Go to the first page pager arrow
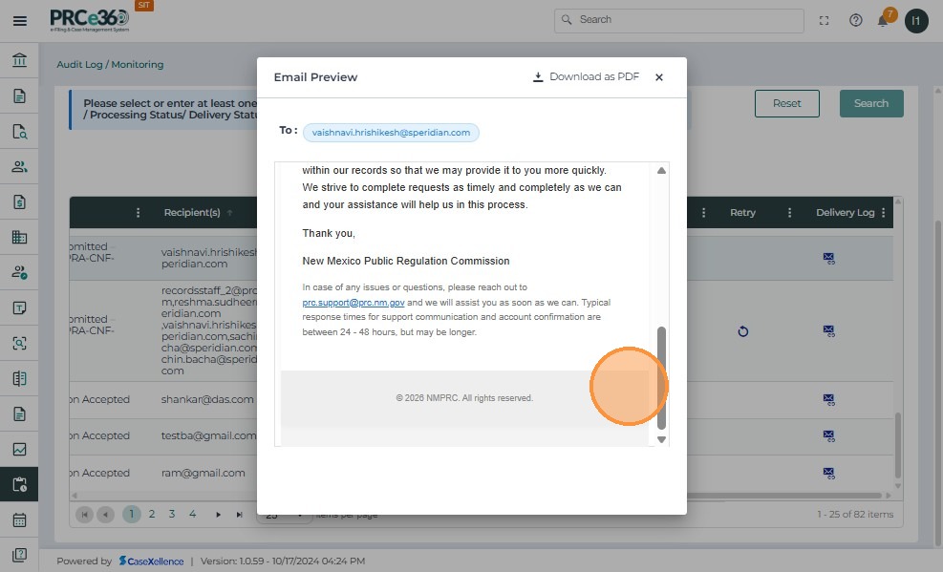Screen dimensions: 943x572 click(84, 515)
